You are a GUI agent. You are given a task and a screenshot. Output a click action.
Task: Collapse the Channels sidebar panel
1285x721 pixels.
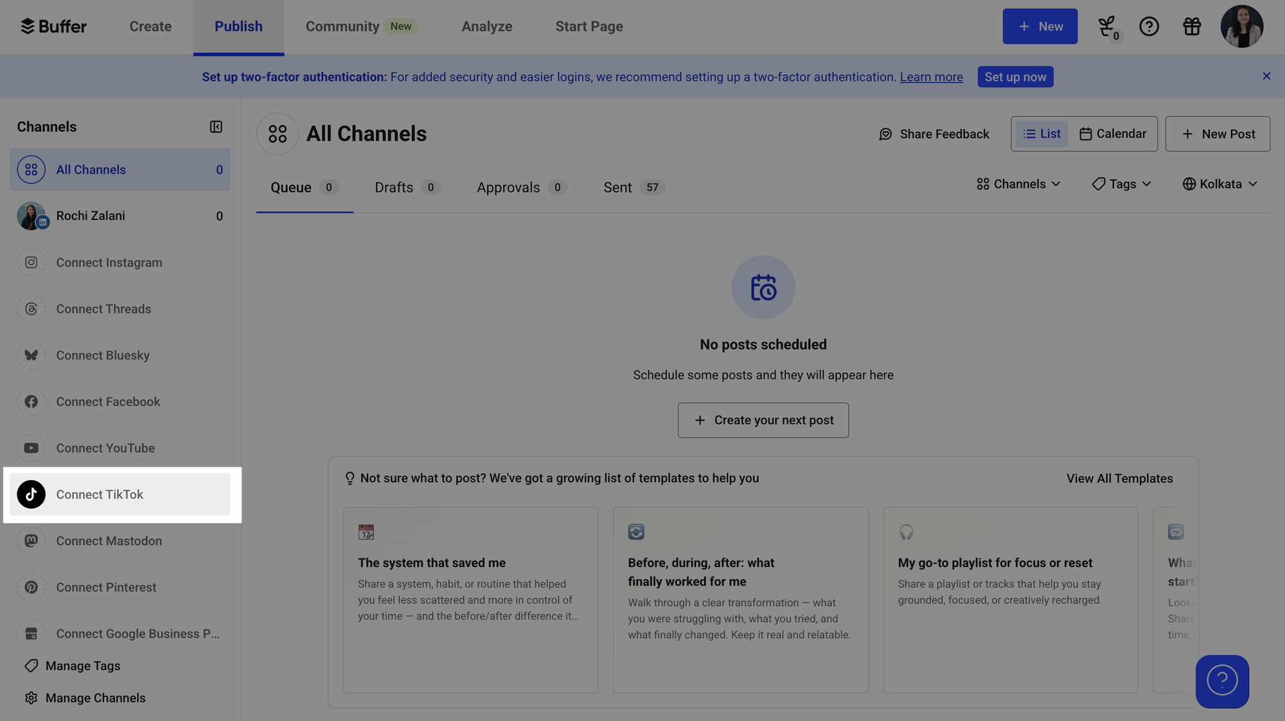[216, 126]
